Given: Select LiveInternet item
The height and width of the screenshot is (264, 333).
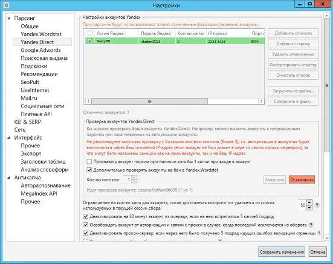Looking at the screenshot, I should click(34, 90).
